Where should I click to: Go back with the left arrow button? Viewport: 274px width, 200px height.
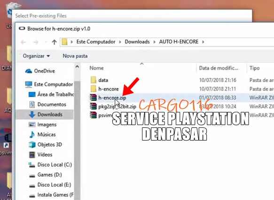pos(23,42)
